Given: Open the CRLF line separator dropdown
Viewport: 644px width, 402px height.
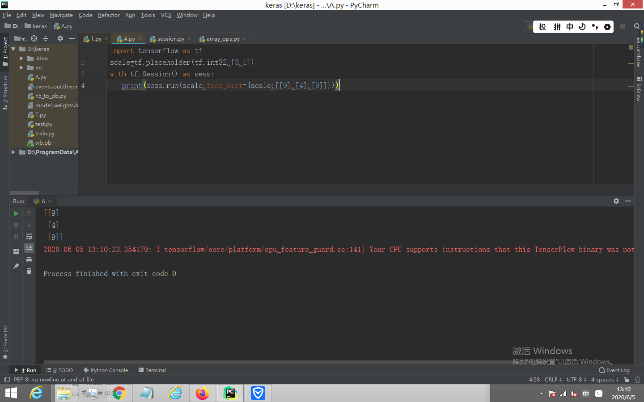Looking at the screenshot, I should 553,380.
